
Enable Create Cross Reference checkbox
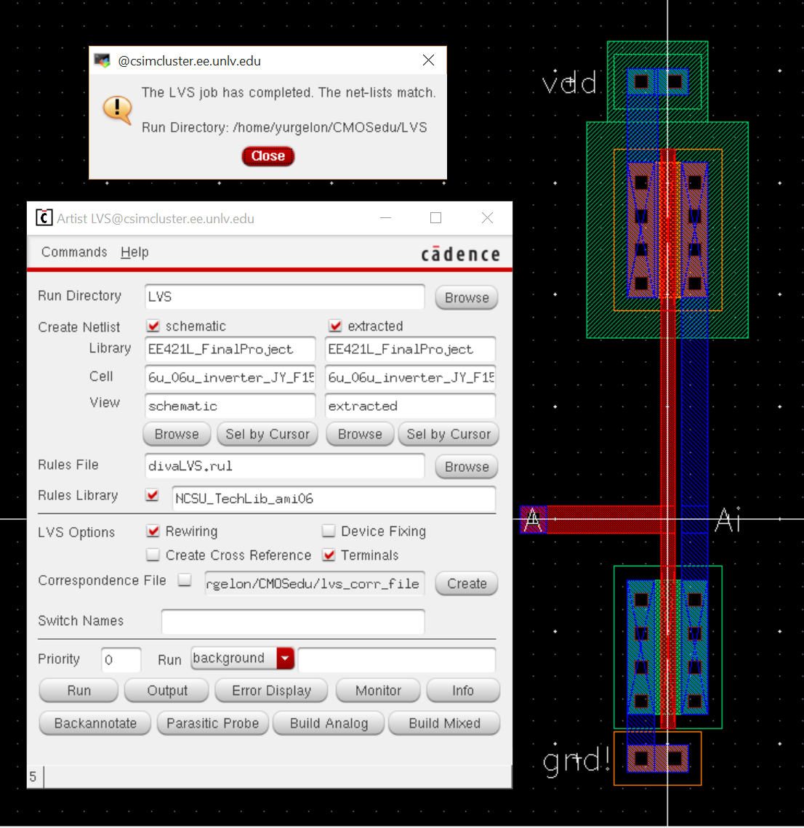point(153,555)
